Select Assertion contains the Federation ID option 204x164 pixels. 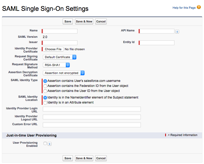45,86
